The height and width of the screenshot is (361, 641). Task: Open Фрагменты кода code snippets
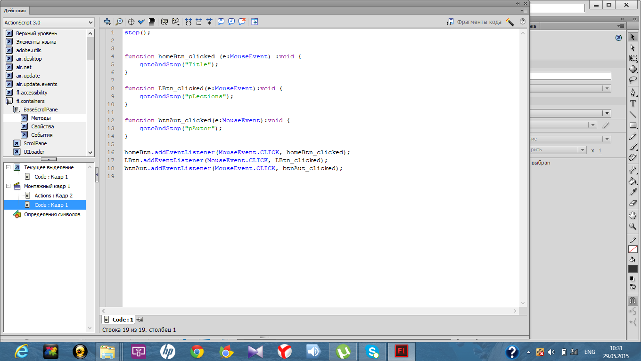pyautogui.click(x=474, y=22)
